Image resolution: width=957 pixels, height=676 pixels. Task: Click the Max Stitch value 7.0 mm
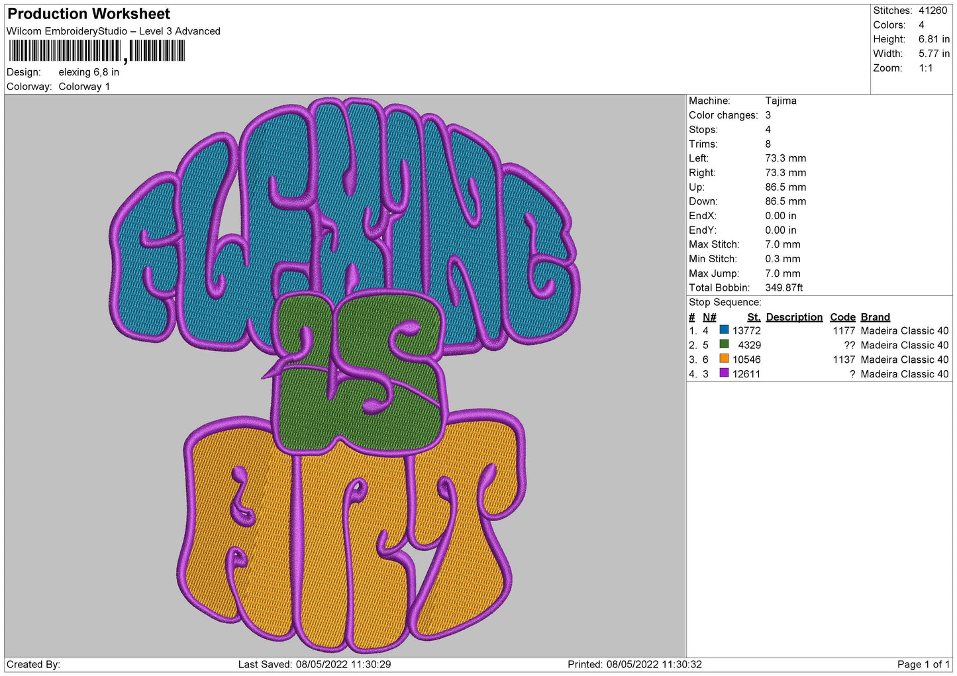click(783, 245)
